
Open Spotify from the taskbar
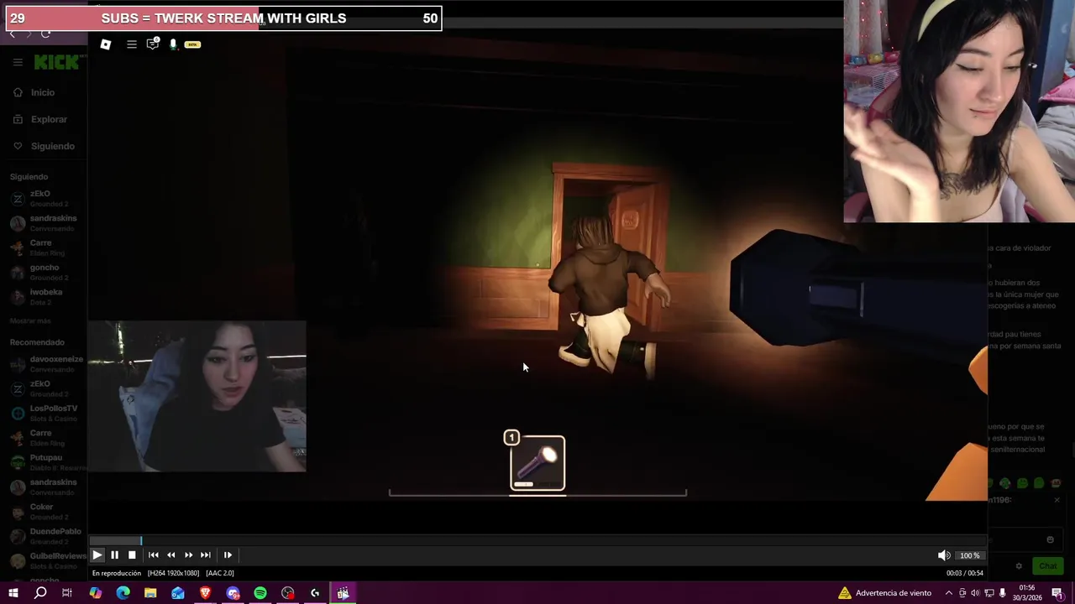260,593
